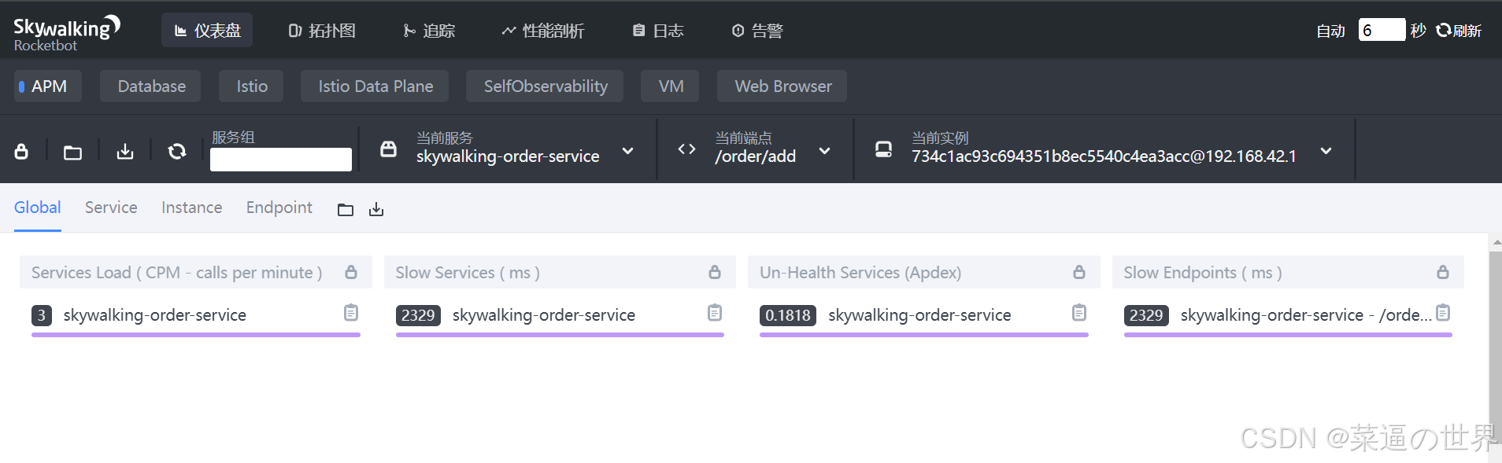
Task: Copy service name in Slow Services row
Action: [x=715, y=313]
